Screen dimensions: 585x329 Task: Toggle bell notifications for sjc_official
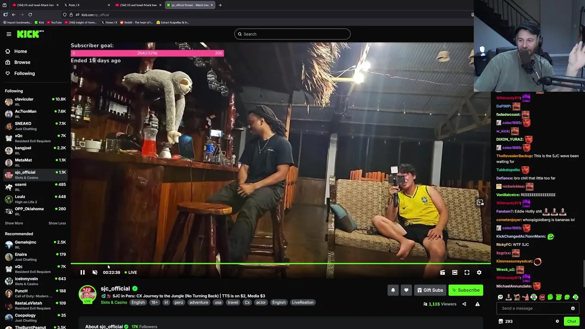393,290
